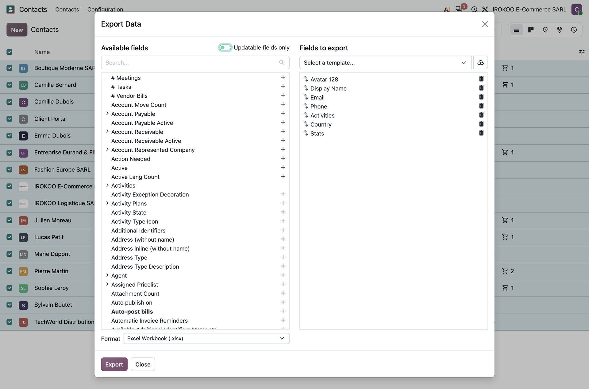The height and width of the screenshot is (389, 589).
Task: Grab the reorder handle for Display Name
Action: coord(306,88)
